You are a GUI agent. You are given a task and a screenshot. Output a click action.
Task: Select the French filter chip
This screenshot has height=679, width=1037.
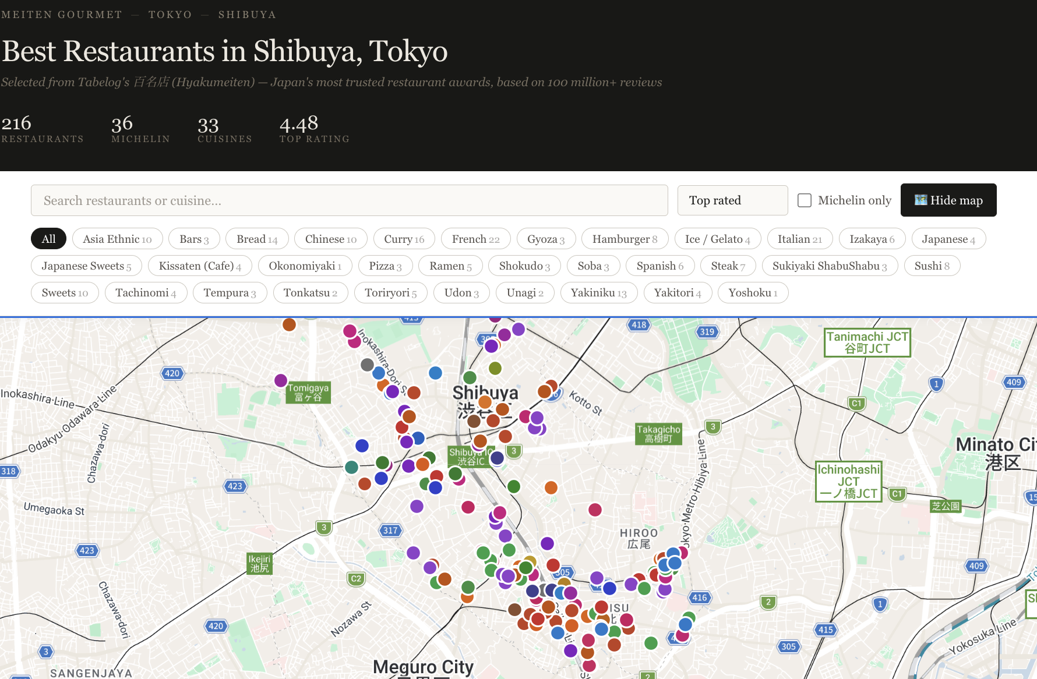point(475,239)
